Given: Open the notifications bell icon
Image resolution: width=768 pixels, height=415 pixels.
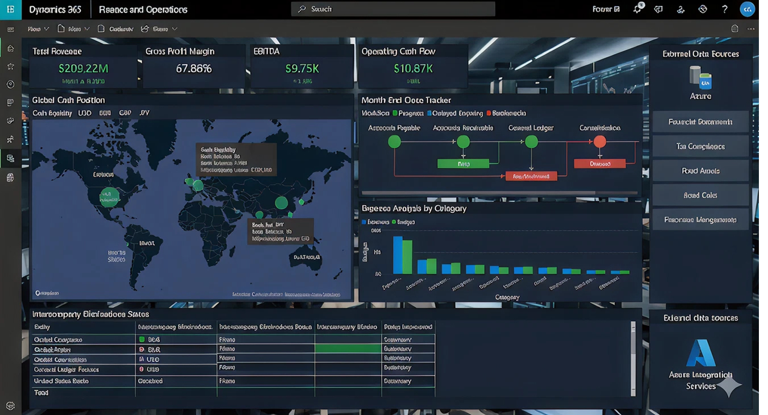Looking at the screenshot, I should [x=638, y=9].
